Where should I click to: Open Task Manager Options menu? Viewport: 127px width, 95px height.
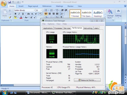51,24
